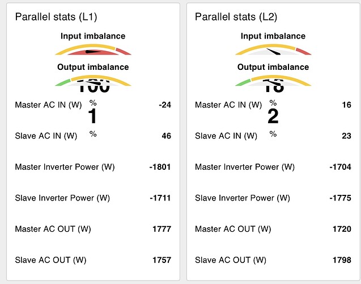Click the L2 Slave AC IN value 23
Image resolution: width=361 pixels, height=284 pixels.
tap(346, 136)
